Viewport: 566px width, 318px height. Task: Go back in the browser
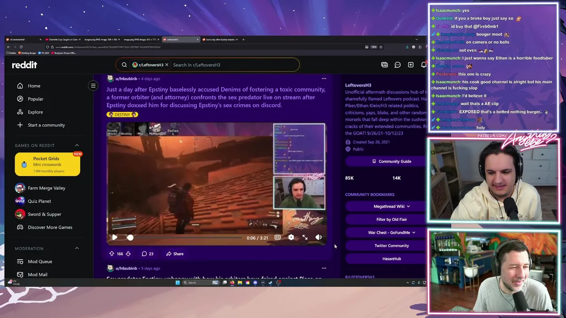[x=8, y=47]
